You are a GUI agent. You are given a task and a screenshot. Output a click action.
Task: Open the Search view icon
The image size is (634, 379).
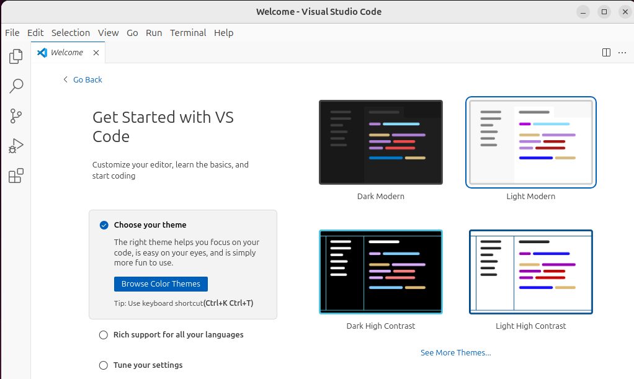click(16, 86)
